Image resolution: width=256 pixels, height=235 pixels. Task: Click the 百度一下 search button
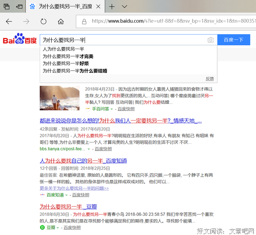tap(234, 40)
